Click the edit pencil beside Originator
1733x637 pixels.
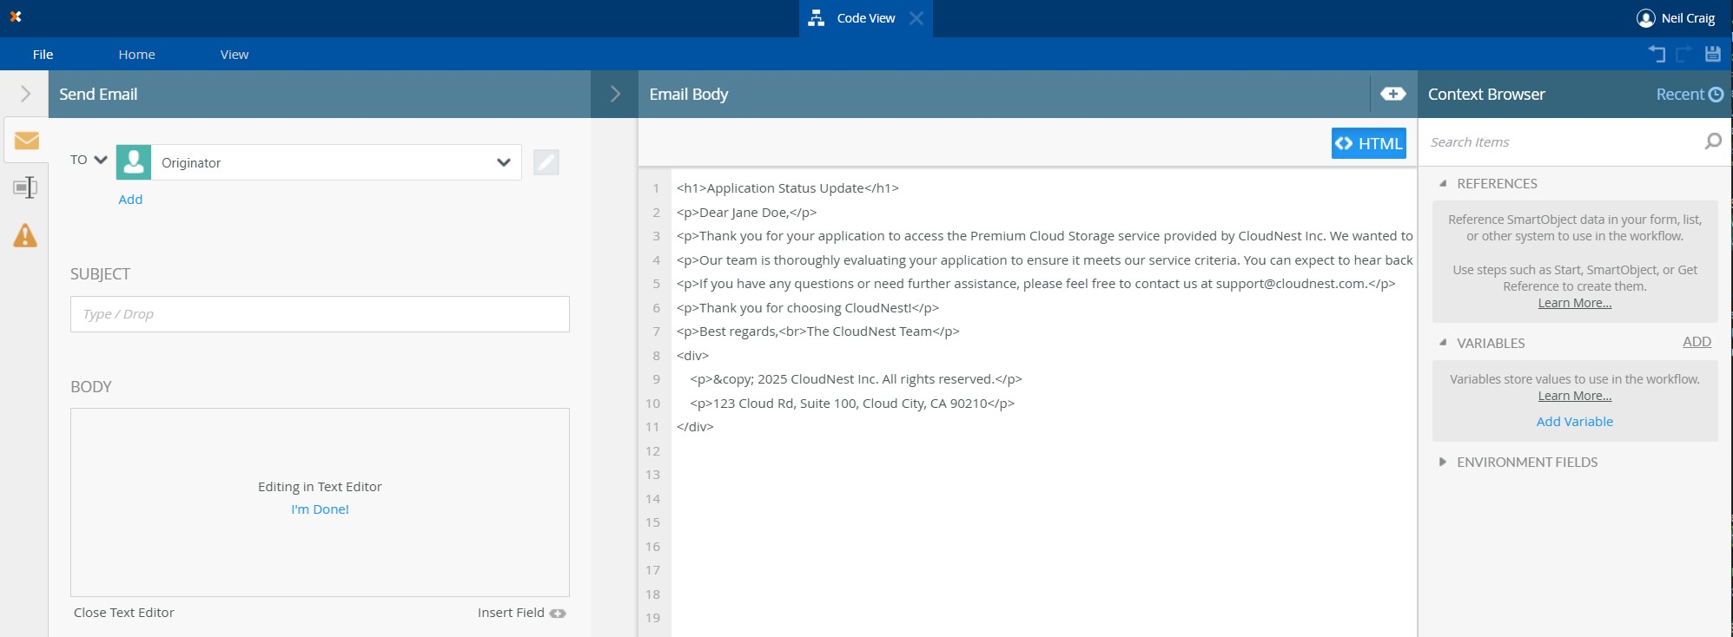pyautogui.click(x=546, y=162)
